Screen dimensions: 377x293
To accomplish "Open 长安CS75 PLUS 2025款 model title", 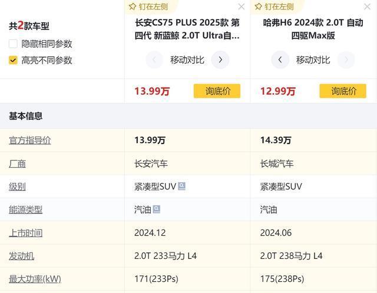I will pos(187,29).
